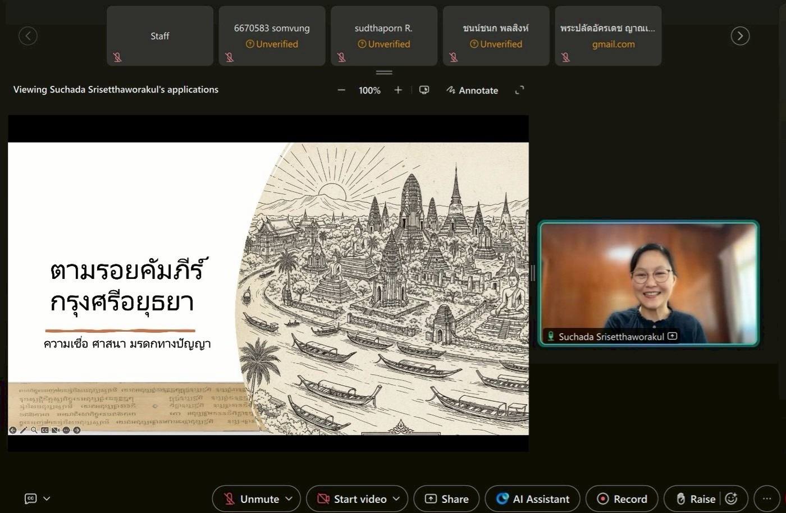The image size is (786, 513).
Task: Click the Share button
Action: tap(446, 498)
